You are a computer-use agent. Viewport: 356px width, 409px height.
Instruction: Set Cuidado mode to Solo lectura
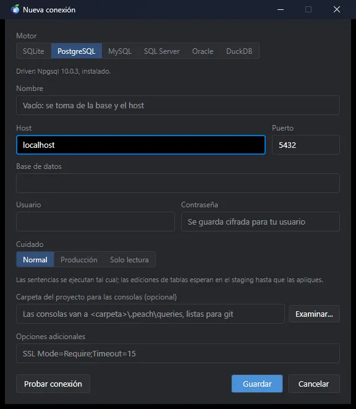click(x=129, y=259)
